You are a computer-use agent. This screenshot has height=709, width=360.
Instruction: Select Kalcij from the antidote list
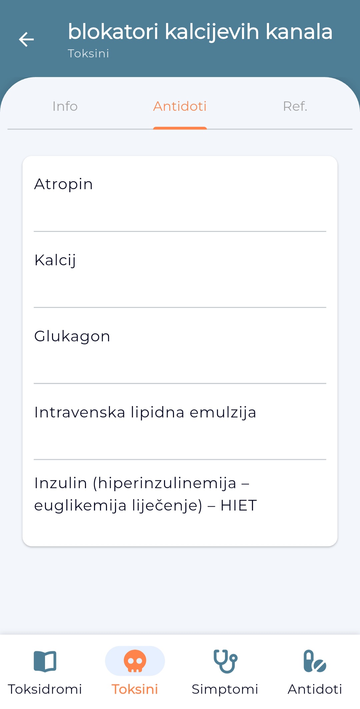click(x=180, y=269)
